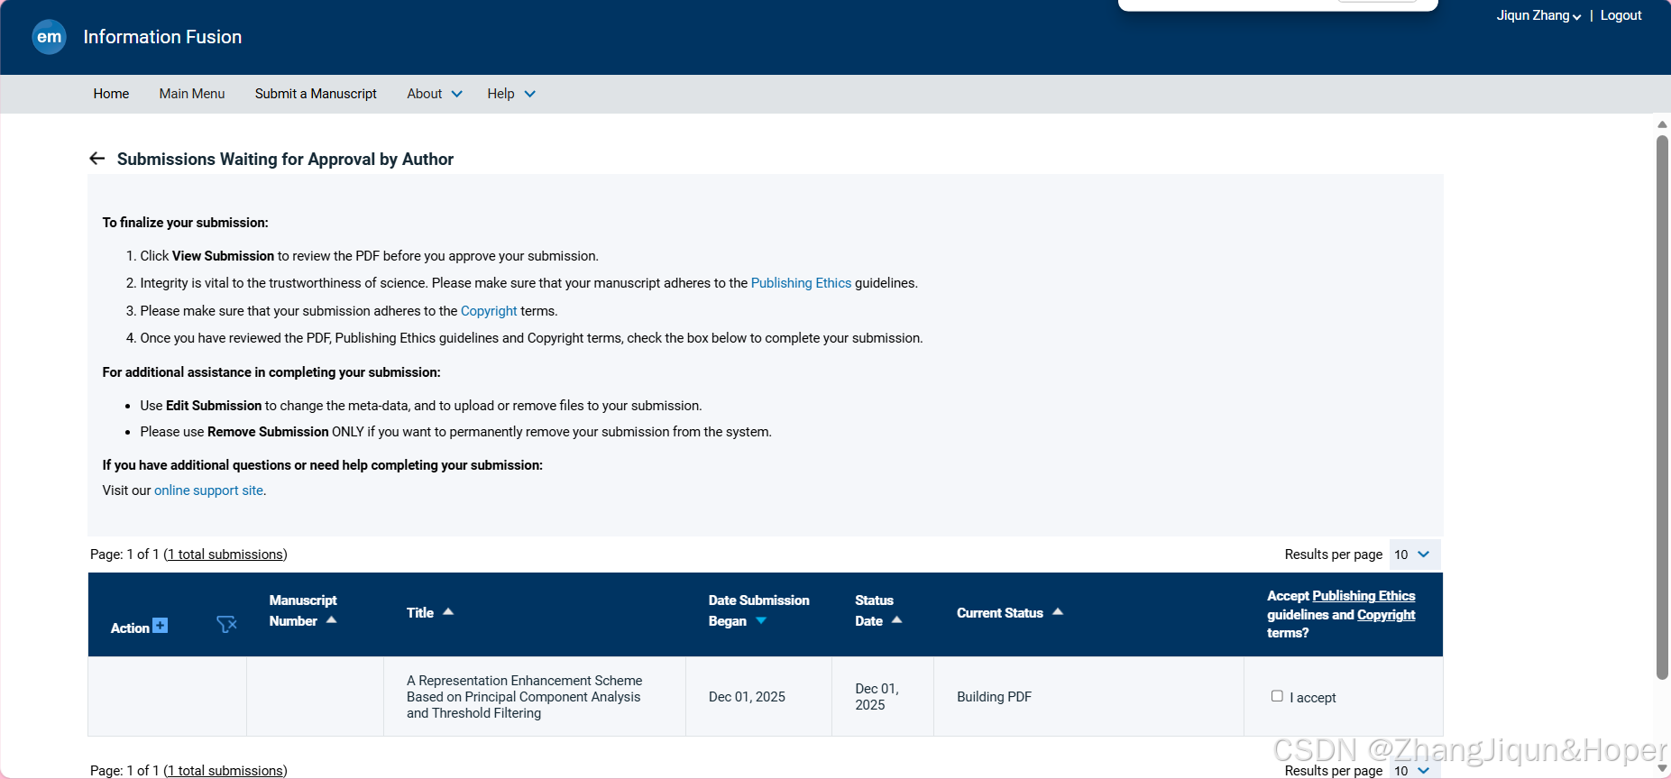Viewport: 1671px width, 779px height.
Task: Open Publishing Ethics link in instructions
Action: 801,283
